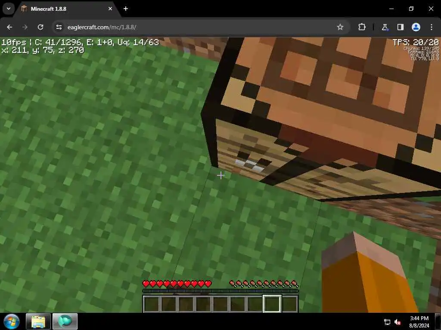Click the experience bar

tap(220, 291)
